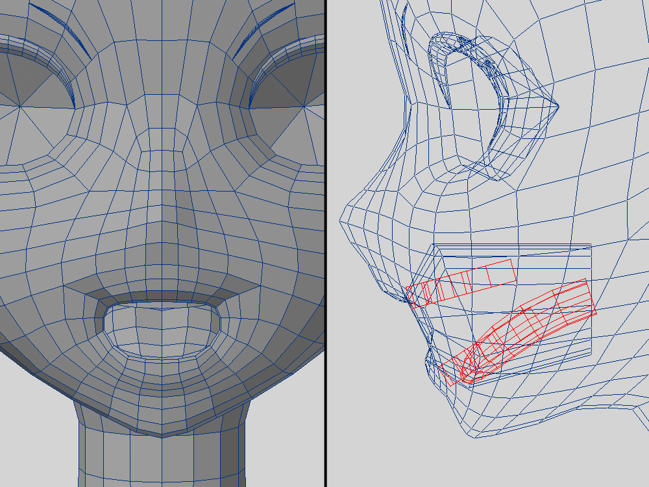649x487 pixels.
Task: Click the divider between the two viewports
Action: pos(325,243)
